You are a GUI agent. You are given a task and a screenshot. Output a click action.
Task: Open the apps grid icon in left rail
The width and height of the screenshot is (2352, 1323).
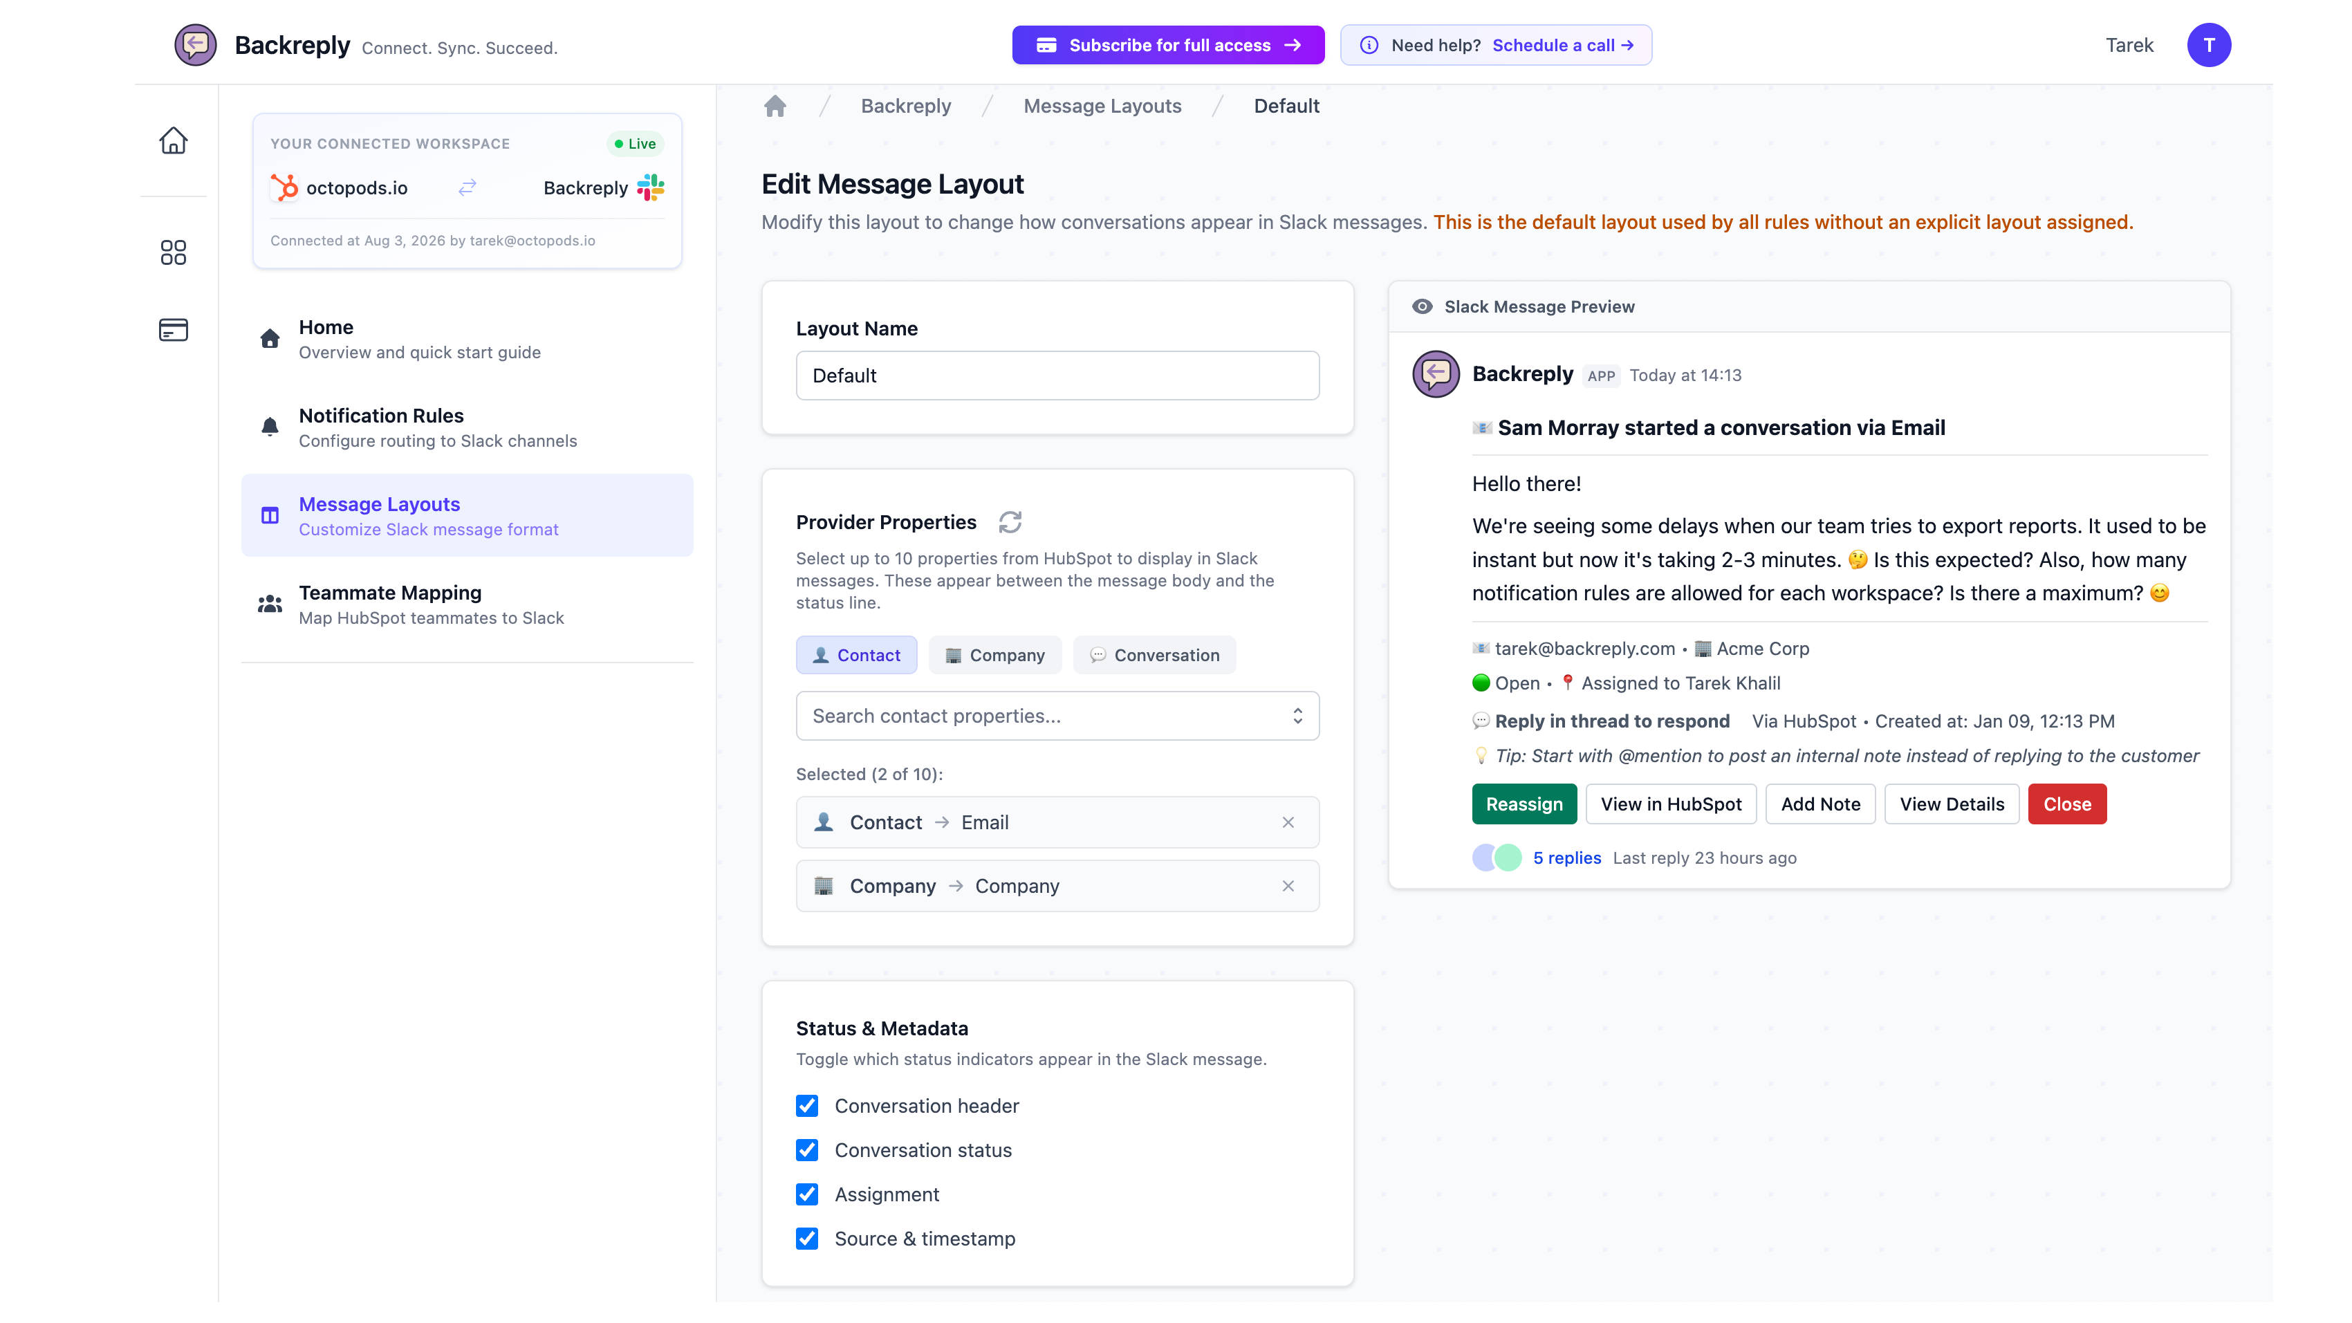173,252
